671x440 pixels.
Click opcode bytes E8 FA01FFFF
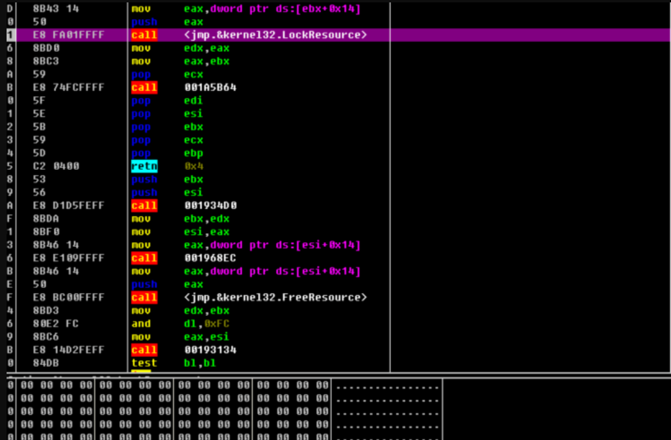tap(69, 35)
